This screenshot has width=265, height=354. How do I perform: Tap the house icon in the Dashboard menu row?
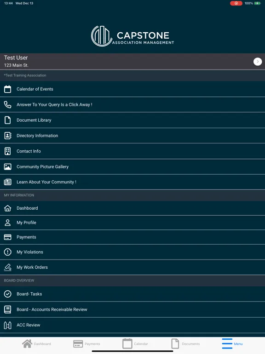pos(8,208)
